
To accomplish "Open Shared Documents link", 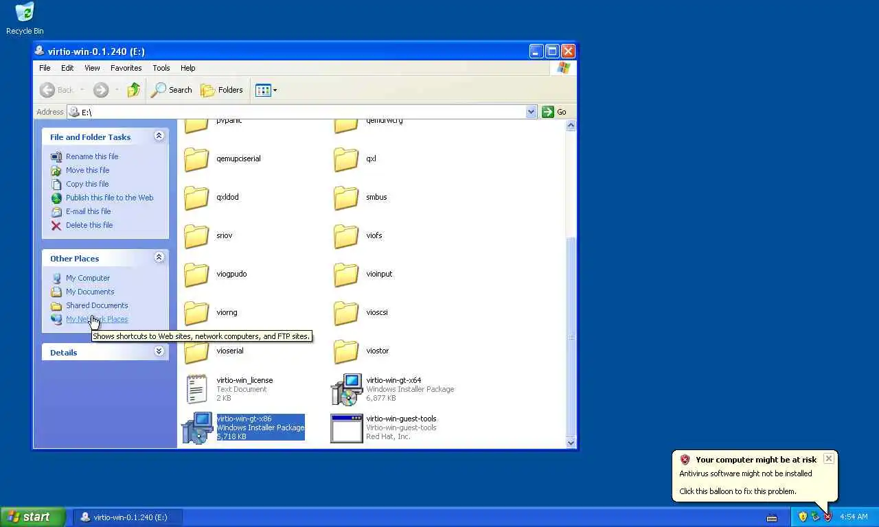I will point(97,305).
